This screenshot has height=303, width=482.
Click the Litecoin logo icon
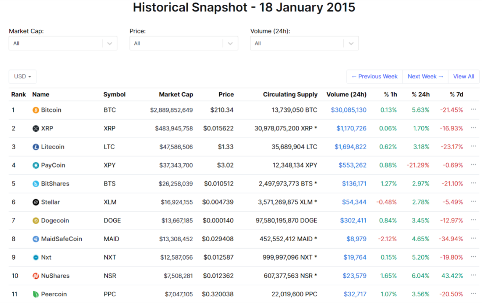[36, 147]
